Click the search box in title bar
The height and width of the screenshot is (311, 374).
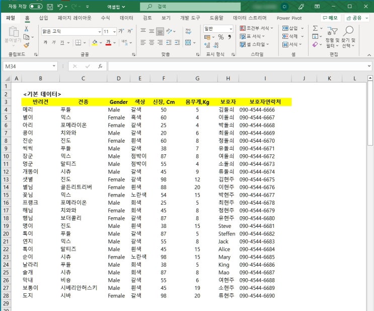(190, 7)
